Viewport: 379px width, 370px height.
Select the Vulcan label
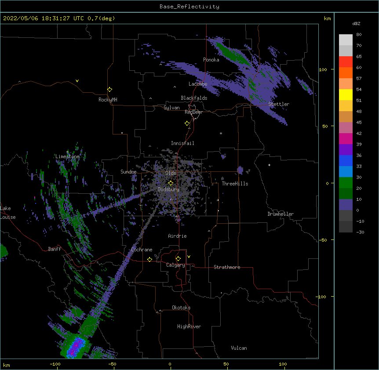pyautogui.click(x=239, y=348)
